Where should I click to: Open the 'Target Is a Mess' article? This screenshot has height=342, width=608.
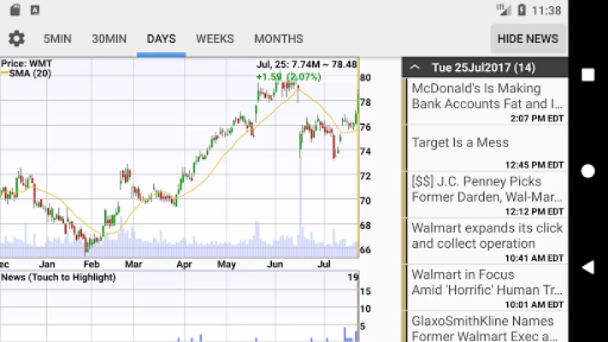pos(487,148)
